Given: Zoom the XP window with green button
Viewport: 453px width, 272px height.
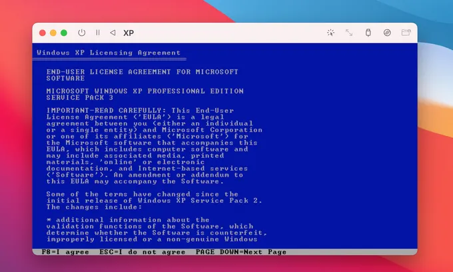Looking at the screenshot, I should 64,33.
